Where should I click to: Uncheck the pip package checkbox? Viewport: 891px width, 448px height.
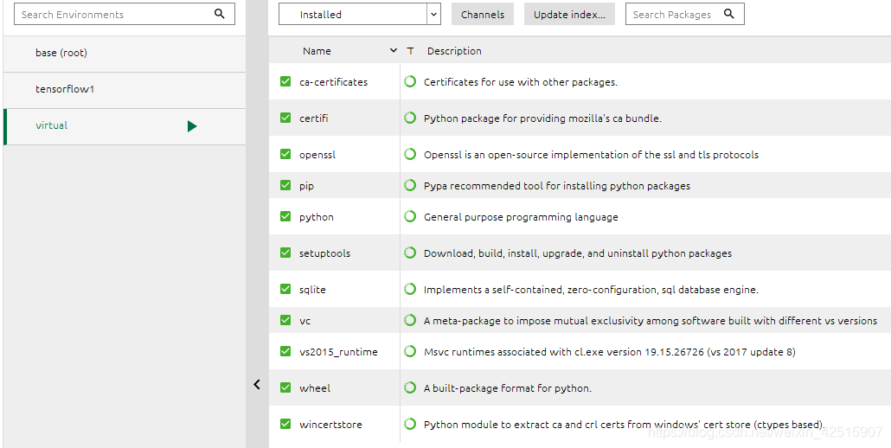tap(285, 185)
